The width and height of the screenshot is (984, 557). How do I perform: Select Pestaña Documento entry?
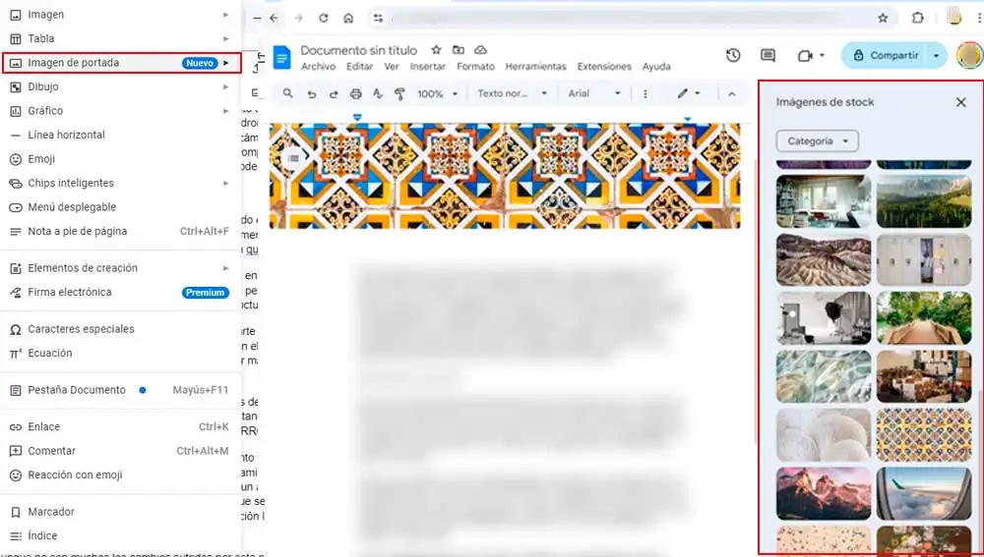[x=120, y=390]
